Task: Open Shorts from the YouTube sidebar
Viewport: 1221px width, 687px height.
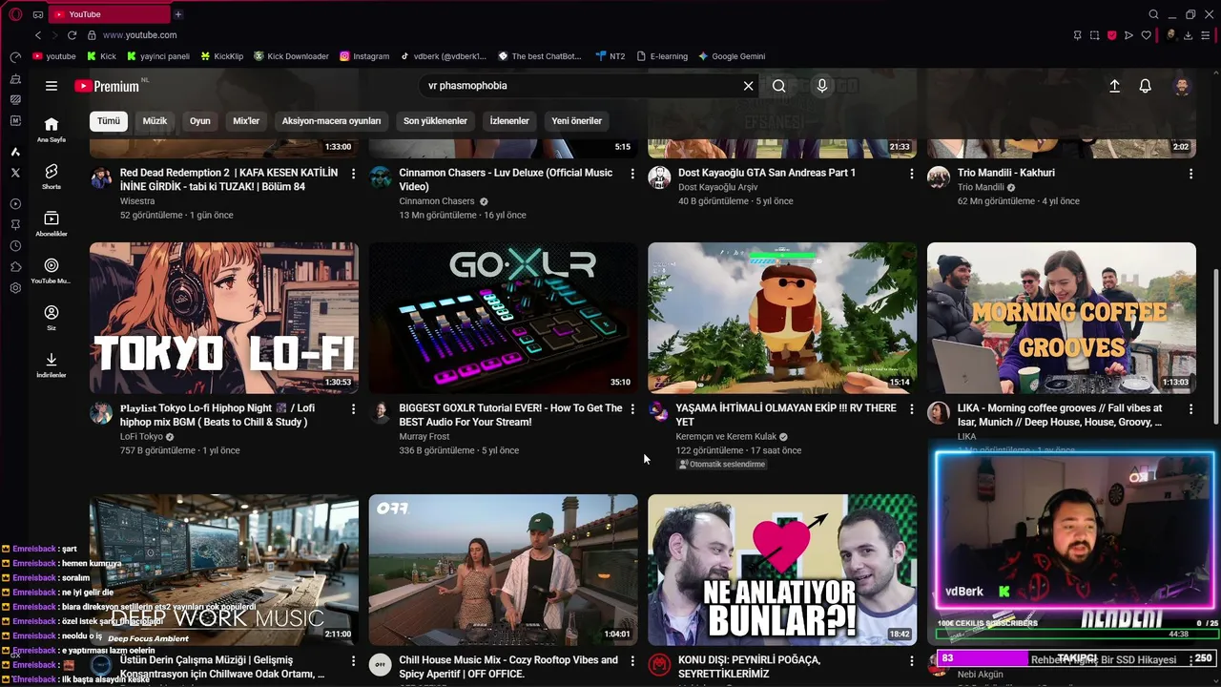Action: tap(52, 177)
